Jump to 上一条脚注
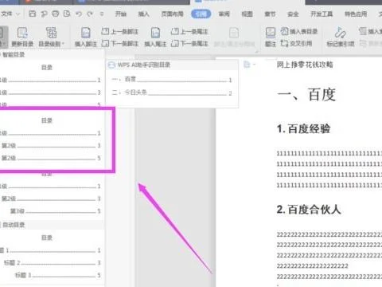 120,32
